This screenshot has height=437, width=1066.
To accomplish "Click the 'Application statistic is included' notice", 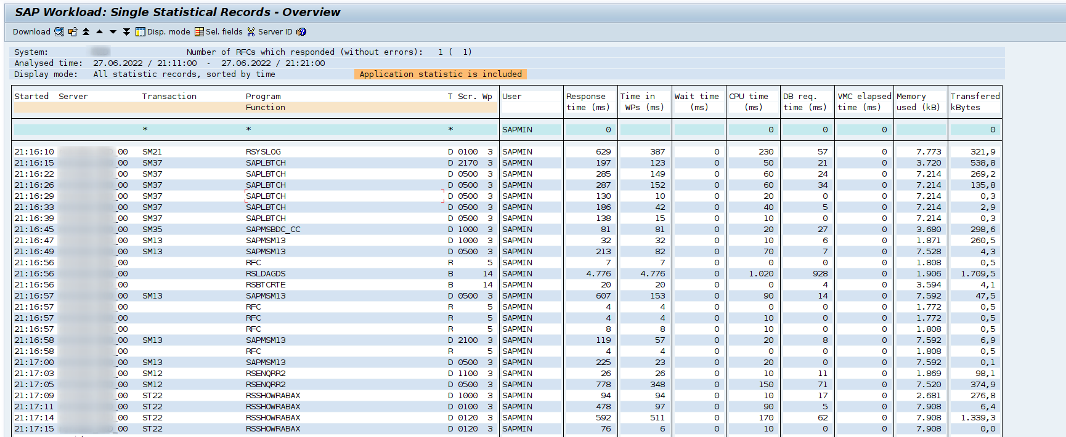I will tap(441, 74).
